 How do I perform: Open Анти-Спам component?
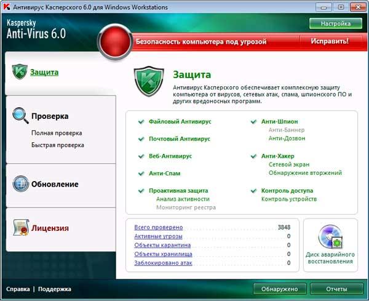point(164,174)
